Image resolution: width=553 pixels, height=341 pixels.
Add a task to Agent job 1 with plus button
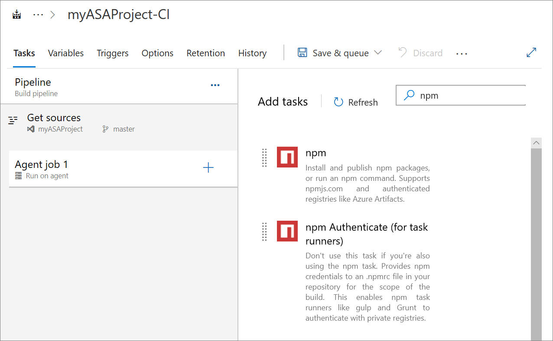(208, 168)
